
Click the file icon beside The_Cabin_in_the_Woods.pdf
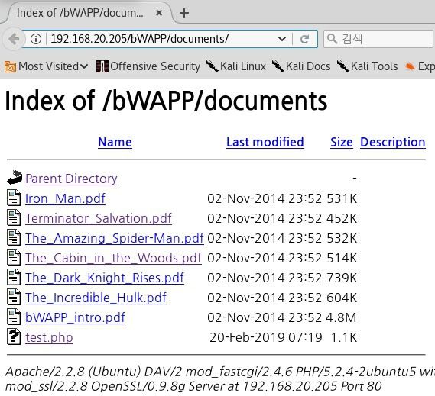14,257
